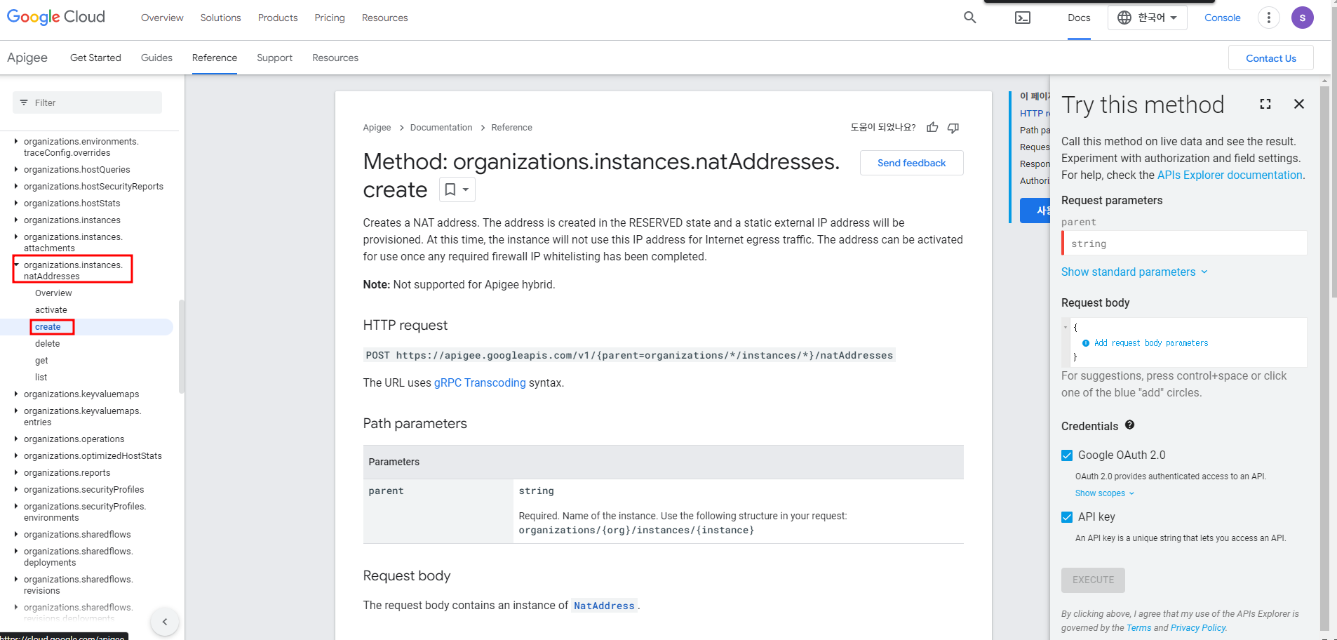1337x640 pixels.
Task: Click the Apigee product title
Action: point(27,58)
